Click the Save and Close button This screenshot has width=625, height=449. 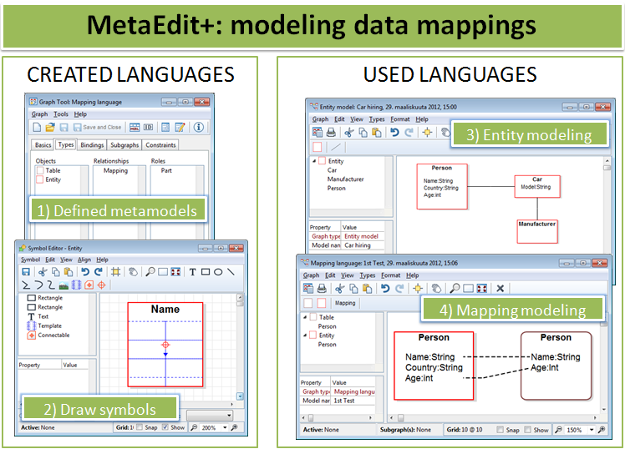click(x=97, y=128)
